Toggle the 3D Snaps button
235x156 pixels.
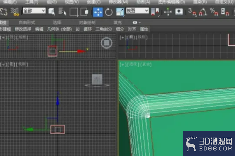(192, 12)
